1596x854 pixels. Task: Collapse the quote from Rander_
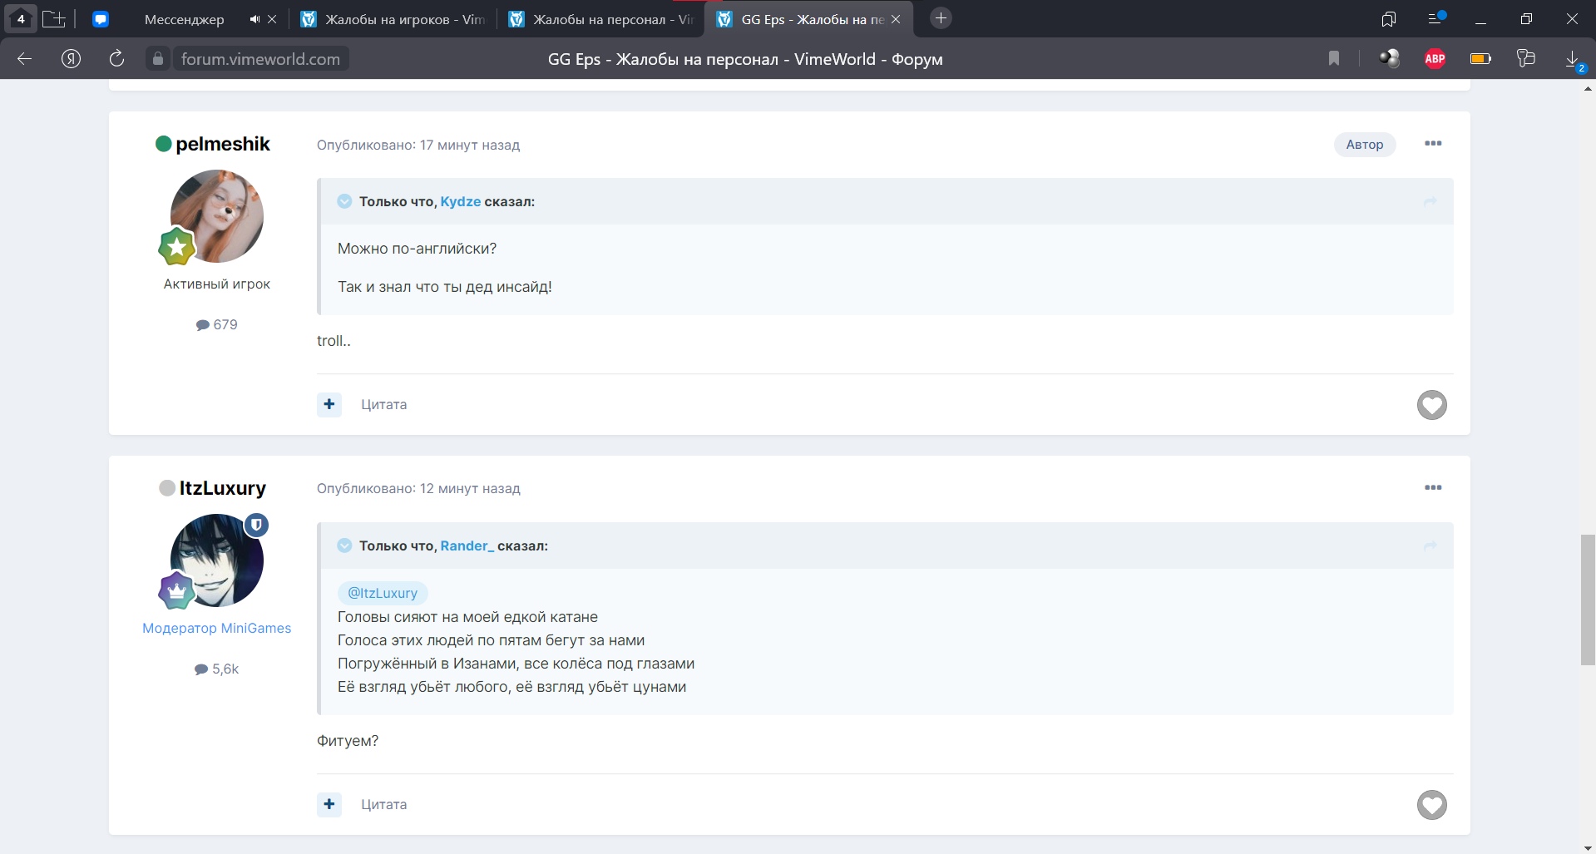click(x=344, y=545)
